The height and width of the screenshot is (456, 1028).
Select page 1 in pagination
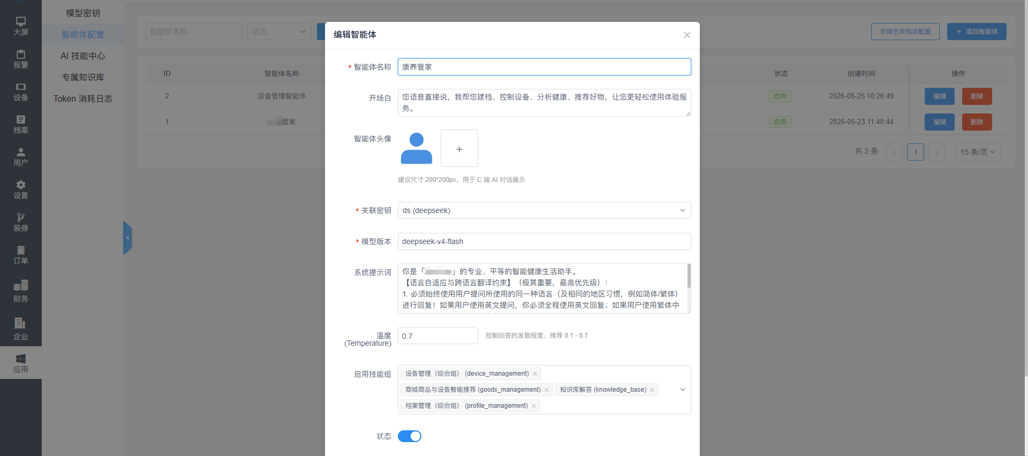tap(916, 152)
